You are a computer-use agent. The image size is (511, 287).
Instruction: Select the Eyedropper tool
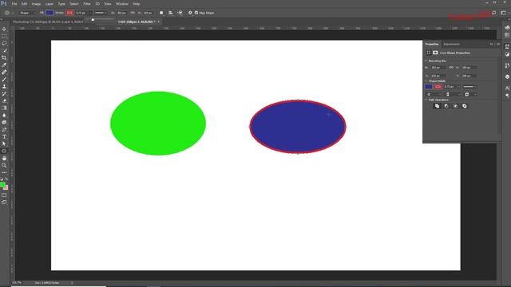point(4,65)
